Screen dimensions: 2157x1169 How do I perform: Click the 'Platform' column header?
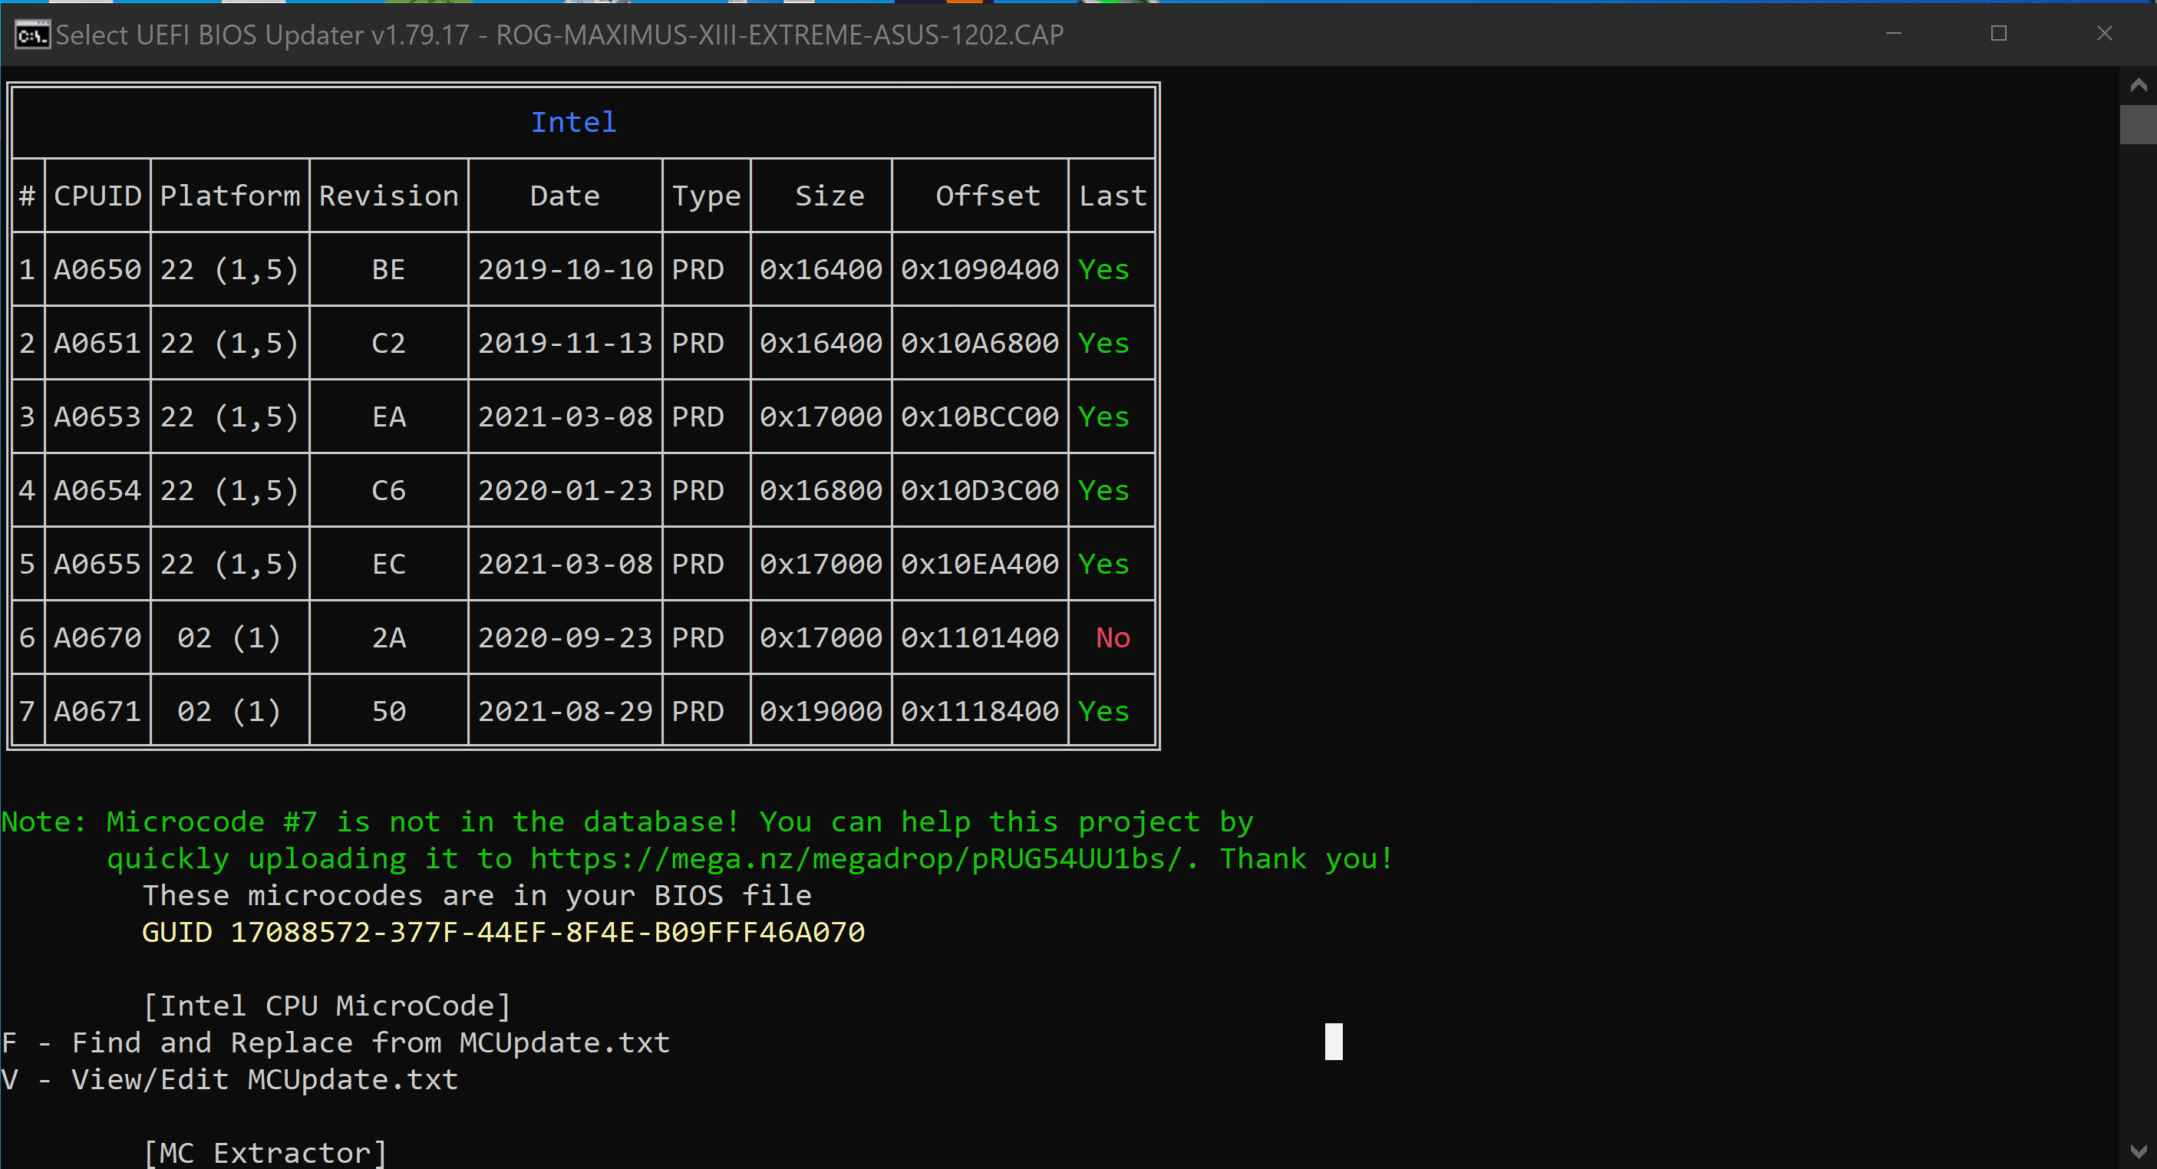[x=230, y=196]
